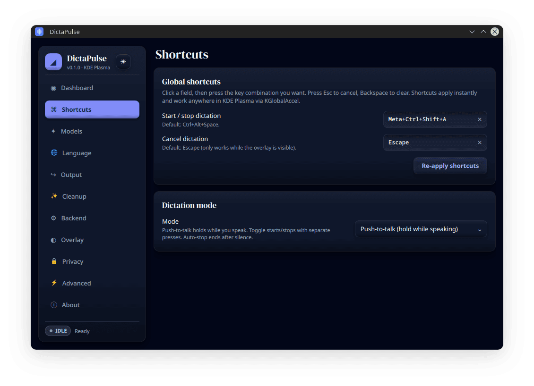Click the DictaPulse app logo in sidebar
This screenshot has height=386, width=534.
pyautogui.click(x=53, y=61)
